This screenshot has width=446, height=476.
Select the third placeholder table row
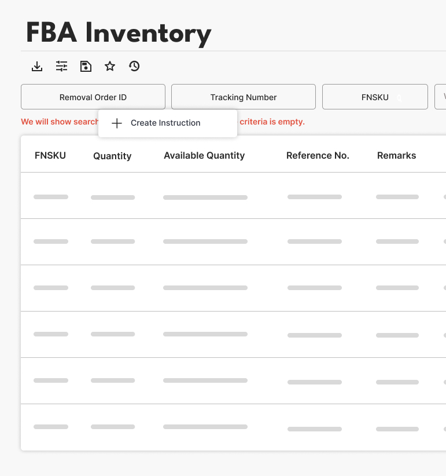coord(231,288)
